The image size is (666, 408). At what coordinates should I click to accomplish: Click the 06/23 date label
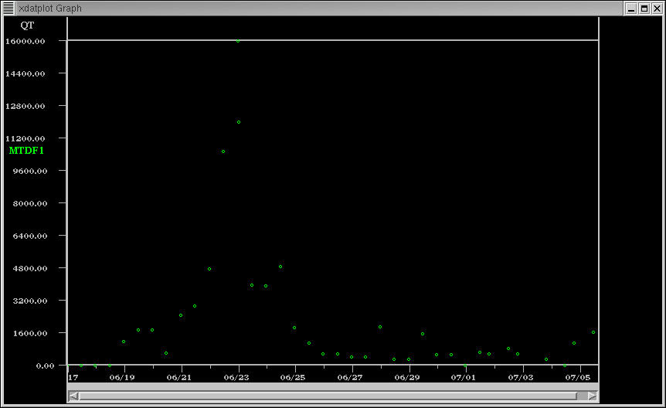coord(236,377)
